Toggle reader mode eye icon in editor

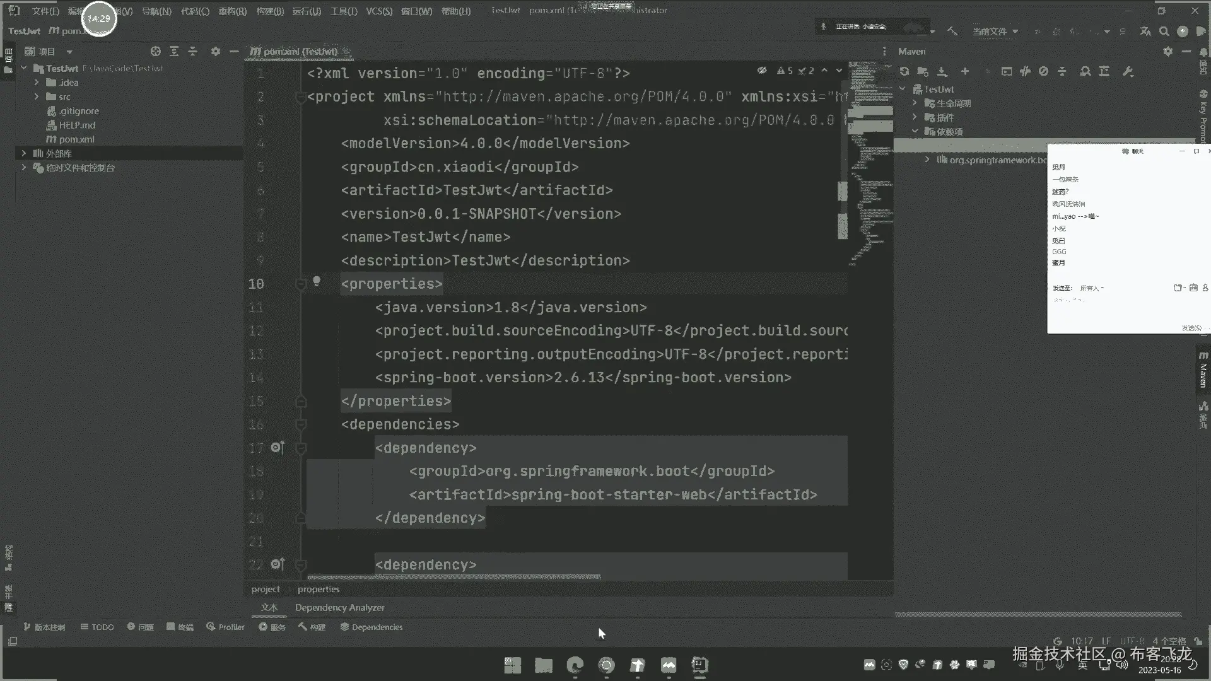[x=762, y=71]
